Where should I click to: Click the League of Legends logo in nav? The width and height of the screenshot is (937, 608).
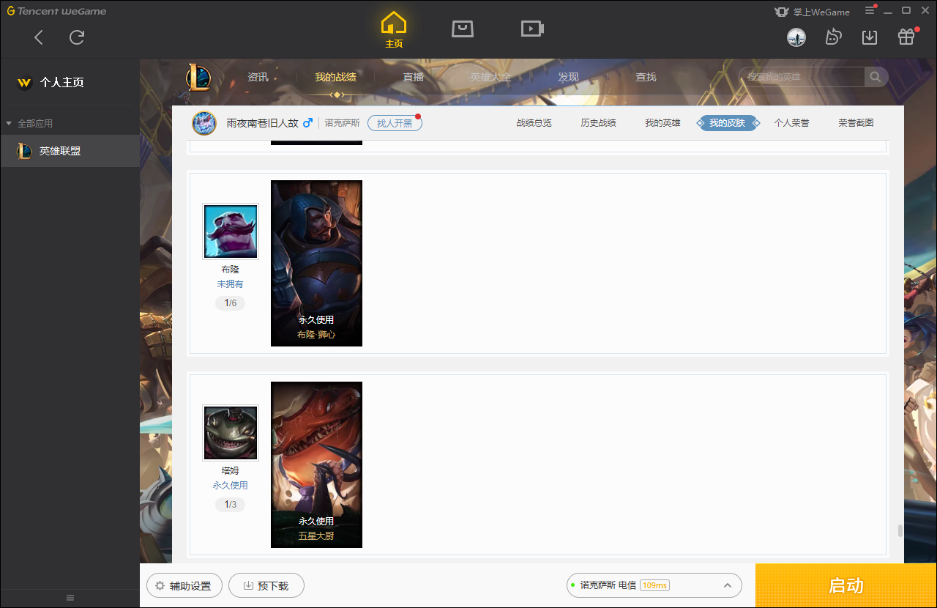pos(198,77)
